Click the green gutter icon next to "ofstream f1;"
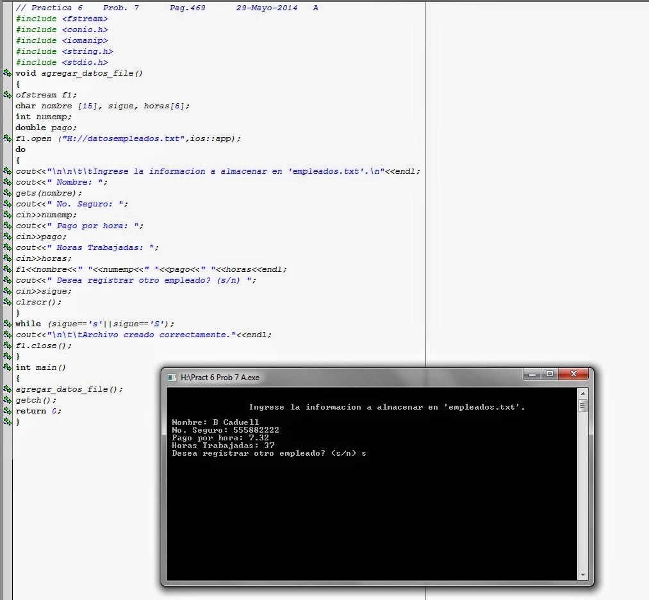 6,95
